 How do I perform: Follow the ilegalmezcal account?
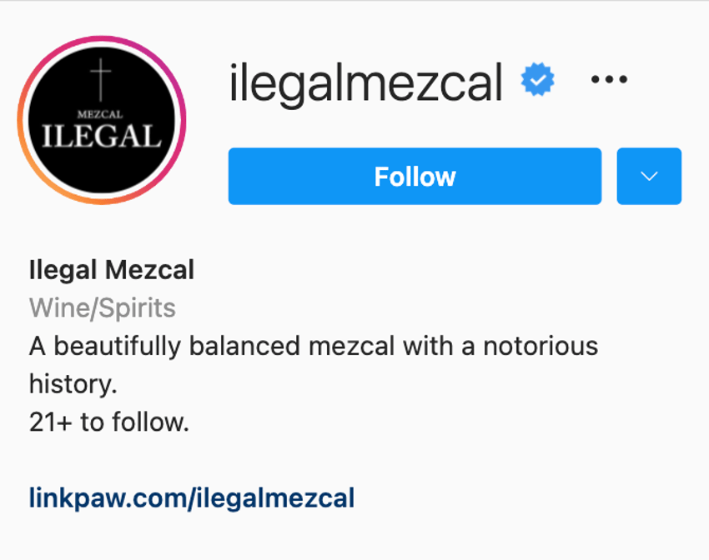pyautogui.click(x=415, y=176)
